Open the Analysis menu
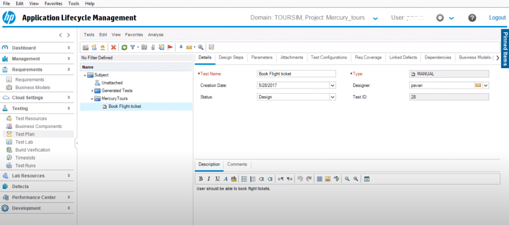The image size is (509, 225). pyautogui.click(x=156, y=35)
